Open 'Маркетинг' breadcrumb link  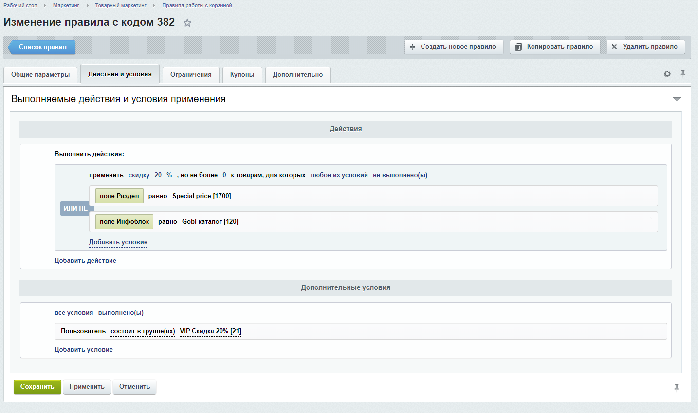pos(66,5)
